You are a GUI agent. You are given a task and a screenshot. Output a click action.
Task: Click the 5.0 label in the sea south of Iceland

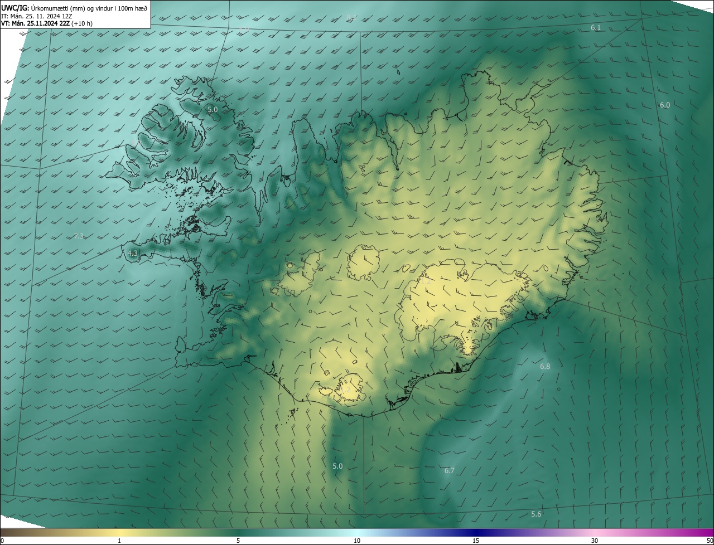337,466
